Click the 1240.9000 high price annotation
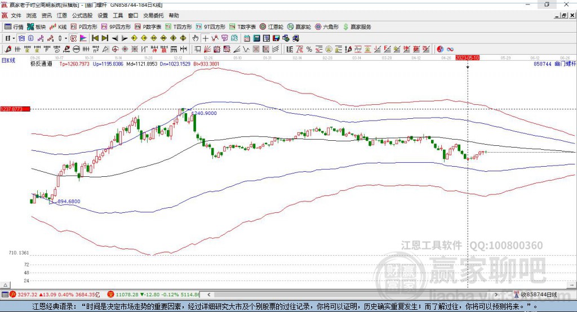This screenshot has height=312, width=577. 205,113
